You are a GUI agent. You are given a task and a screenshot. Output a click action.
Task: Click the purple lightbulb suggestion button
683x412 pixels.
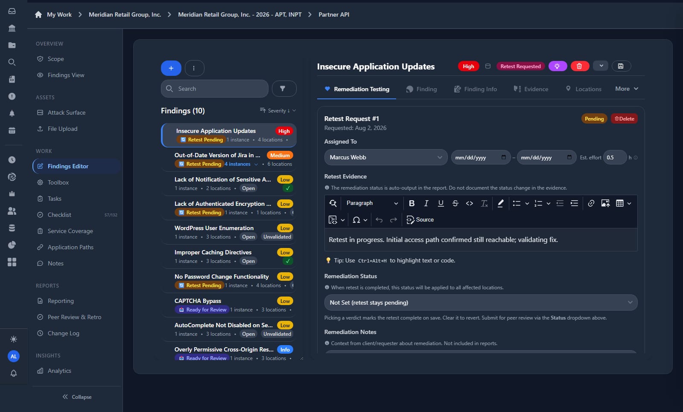[x=557, y=66]
